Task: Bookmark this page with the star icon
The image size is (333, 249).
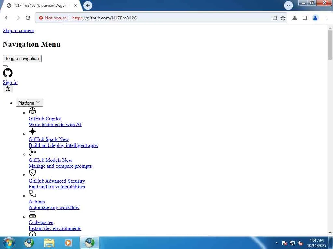Action: tap(283, 18)
